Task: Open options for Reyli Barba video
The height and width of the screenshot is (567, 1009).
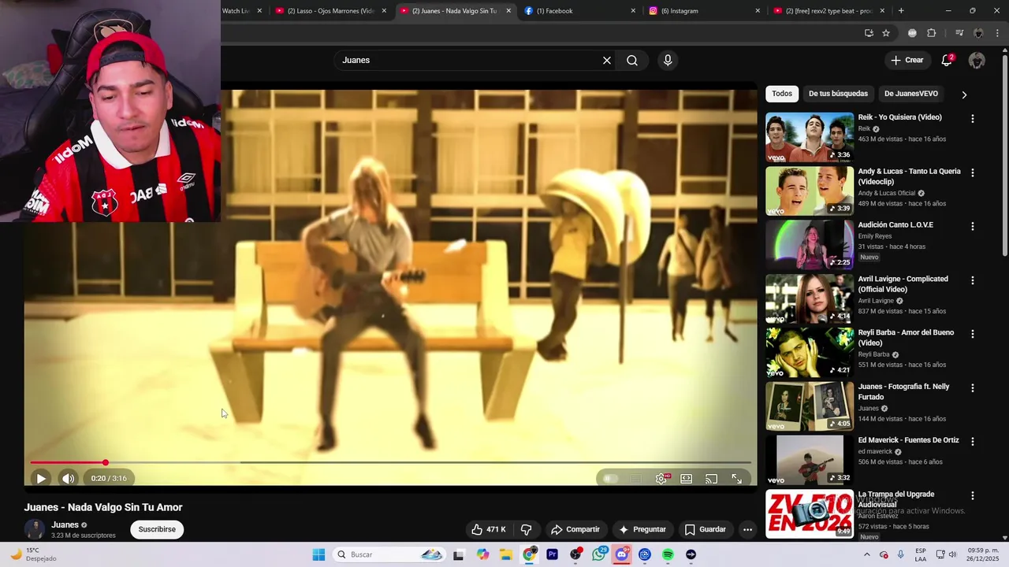Action: pyautogui.click(x=972, y=334)
